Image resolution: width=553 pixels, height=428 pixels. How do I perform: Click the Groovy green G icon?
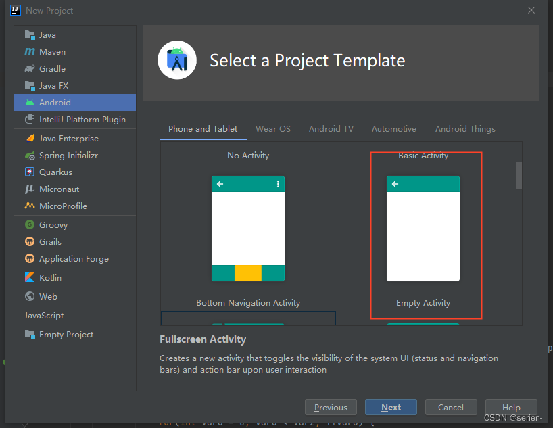30,224
